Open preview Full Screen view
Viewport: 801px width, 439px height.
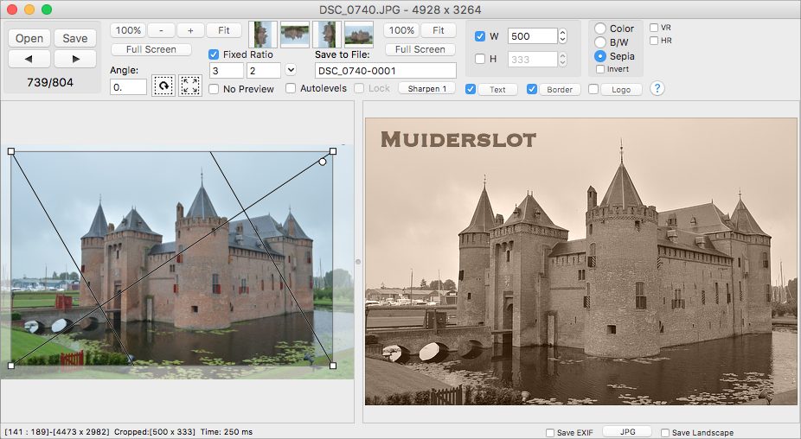click(x=420, y=49)
